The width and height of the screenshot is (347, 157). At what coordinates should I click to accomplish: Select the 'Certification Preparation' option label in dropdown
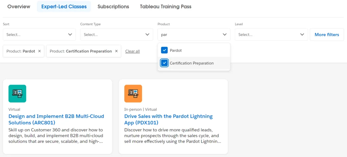[x=192, y=63]
